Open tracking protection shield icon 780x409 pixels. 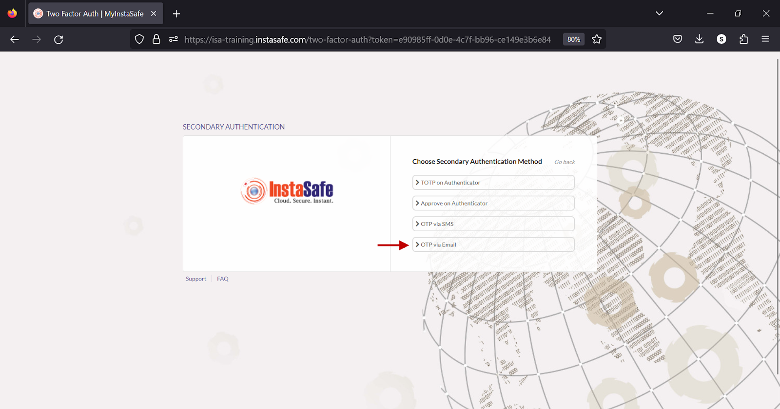coord(139,39)
